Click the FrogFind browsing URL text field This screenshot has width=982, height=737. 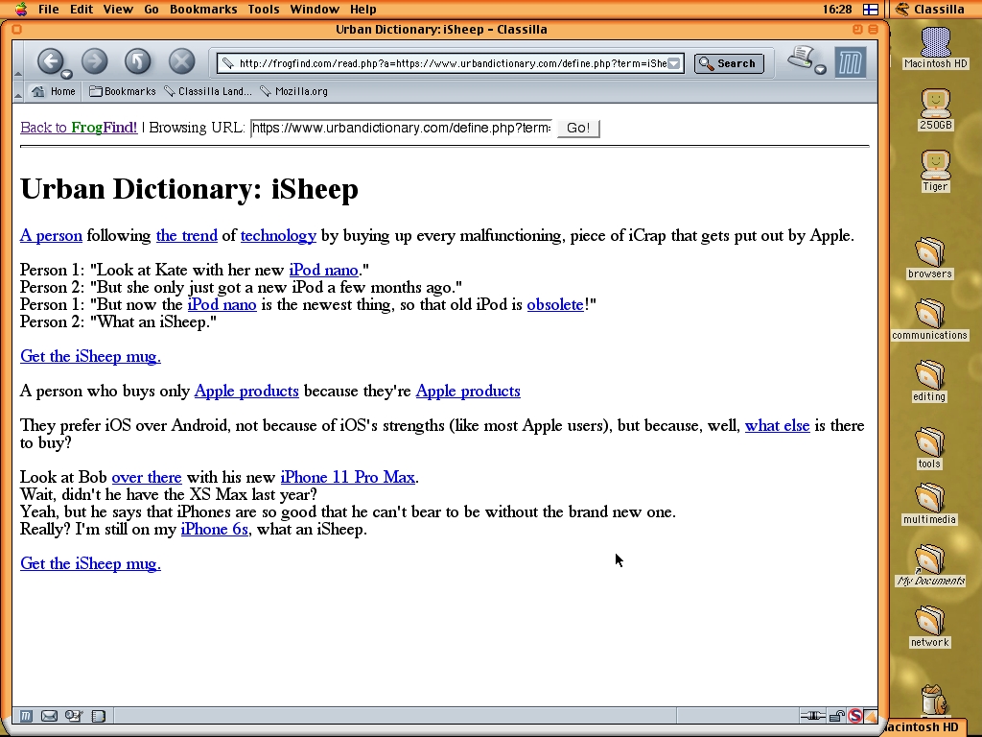[401, 128]
